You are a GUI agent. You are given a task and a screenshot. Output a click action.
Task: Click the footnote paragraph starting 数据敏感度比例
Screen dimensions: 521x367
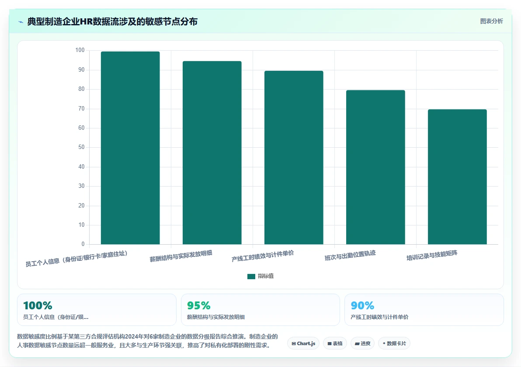(x=148, y=341)
